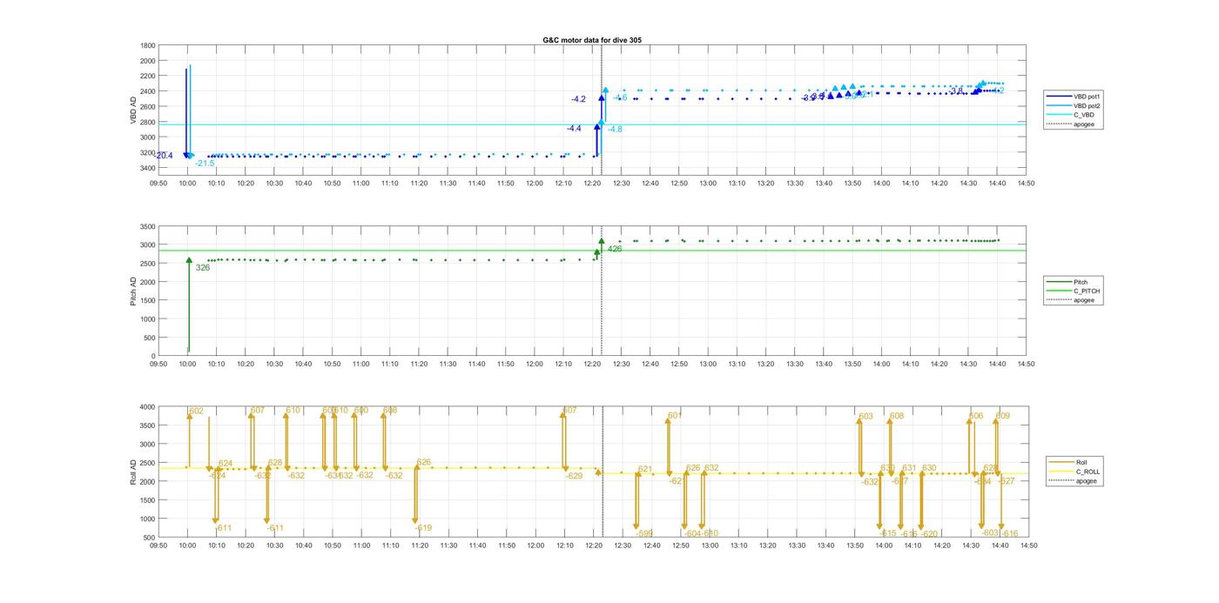Screen dimensions: 1219x603
Task: Click the "3400" tick on the VBD y-axis
Action: [x=148, y=168]
